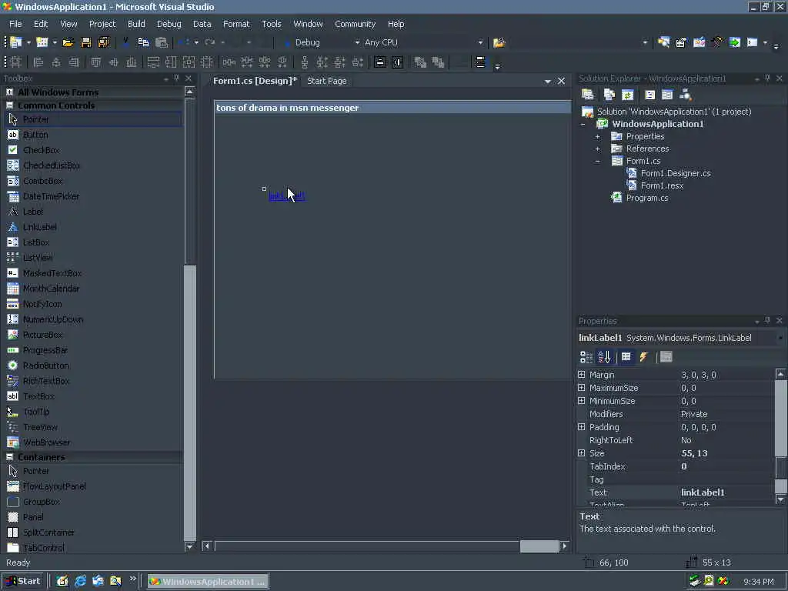Expand the Margin property row
This screenshot has width=788, height=591.
(582, 375)
